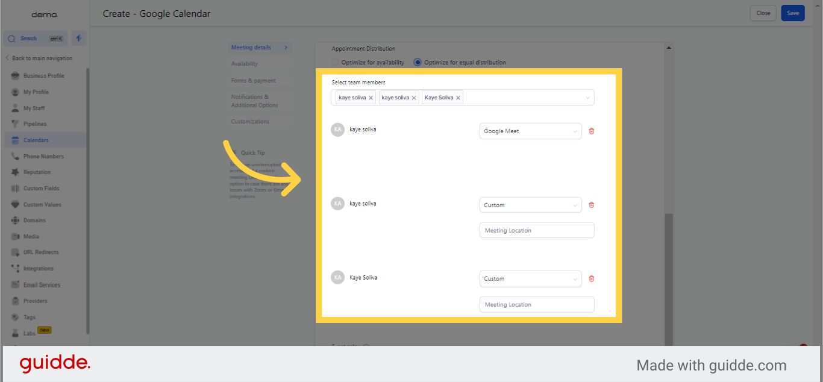This screenshot has height=382, width=823.
Task: Open the Forms & payment tab
Action: click(253, 81)
